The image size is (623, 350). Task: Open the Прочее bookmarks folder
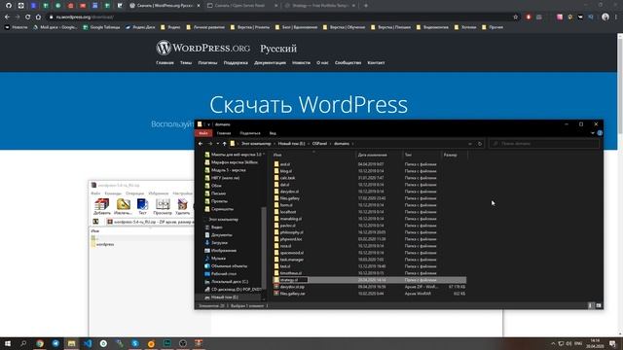pyautogui.click(x=493, y=27)
